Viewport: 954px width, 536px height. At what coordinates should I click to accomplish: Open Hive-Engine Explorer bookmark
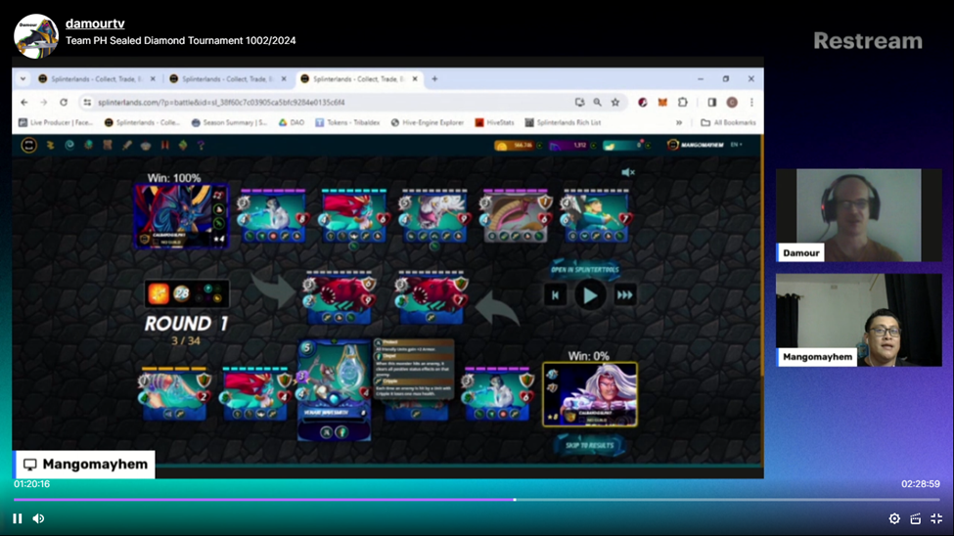tap(428, 122)
